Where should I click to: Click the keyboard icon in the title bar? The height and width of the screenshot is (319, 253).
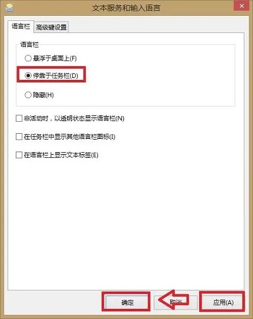click(9, 8)
